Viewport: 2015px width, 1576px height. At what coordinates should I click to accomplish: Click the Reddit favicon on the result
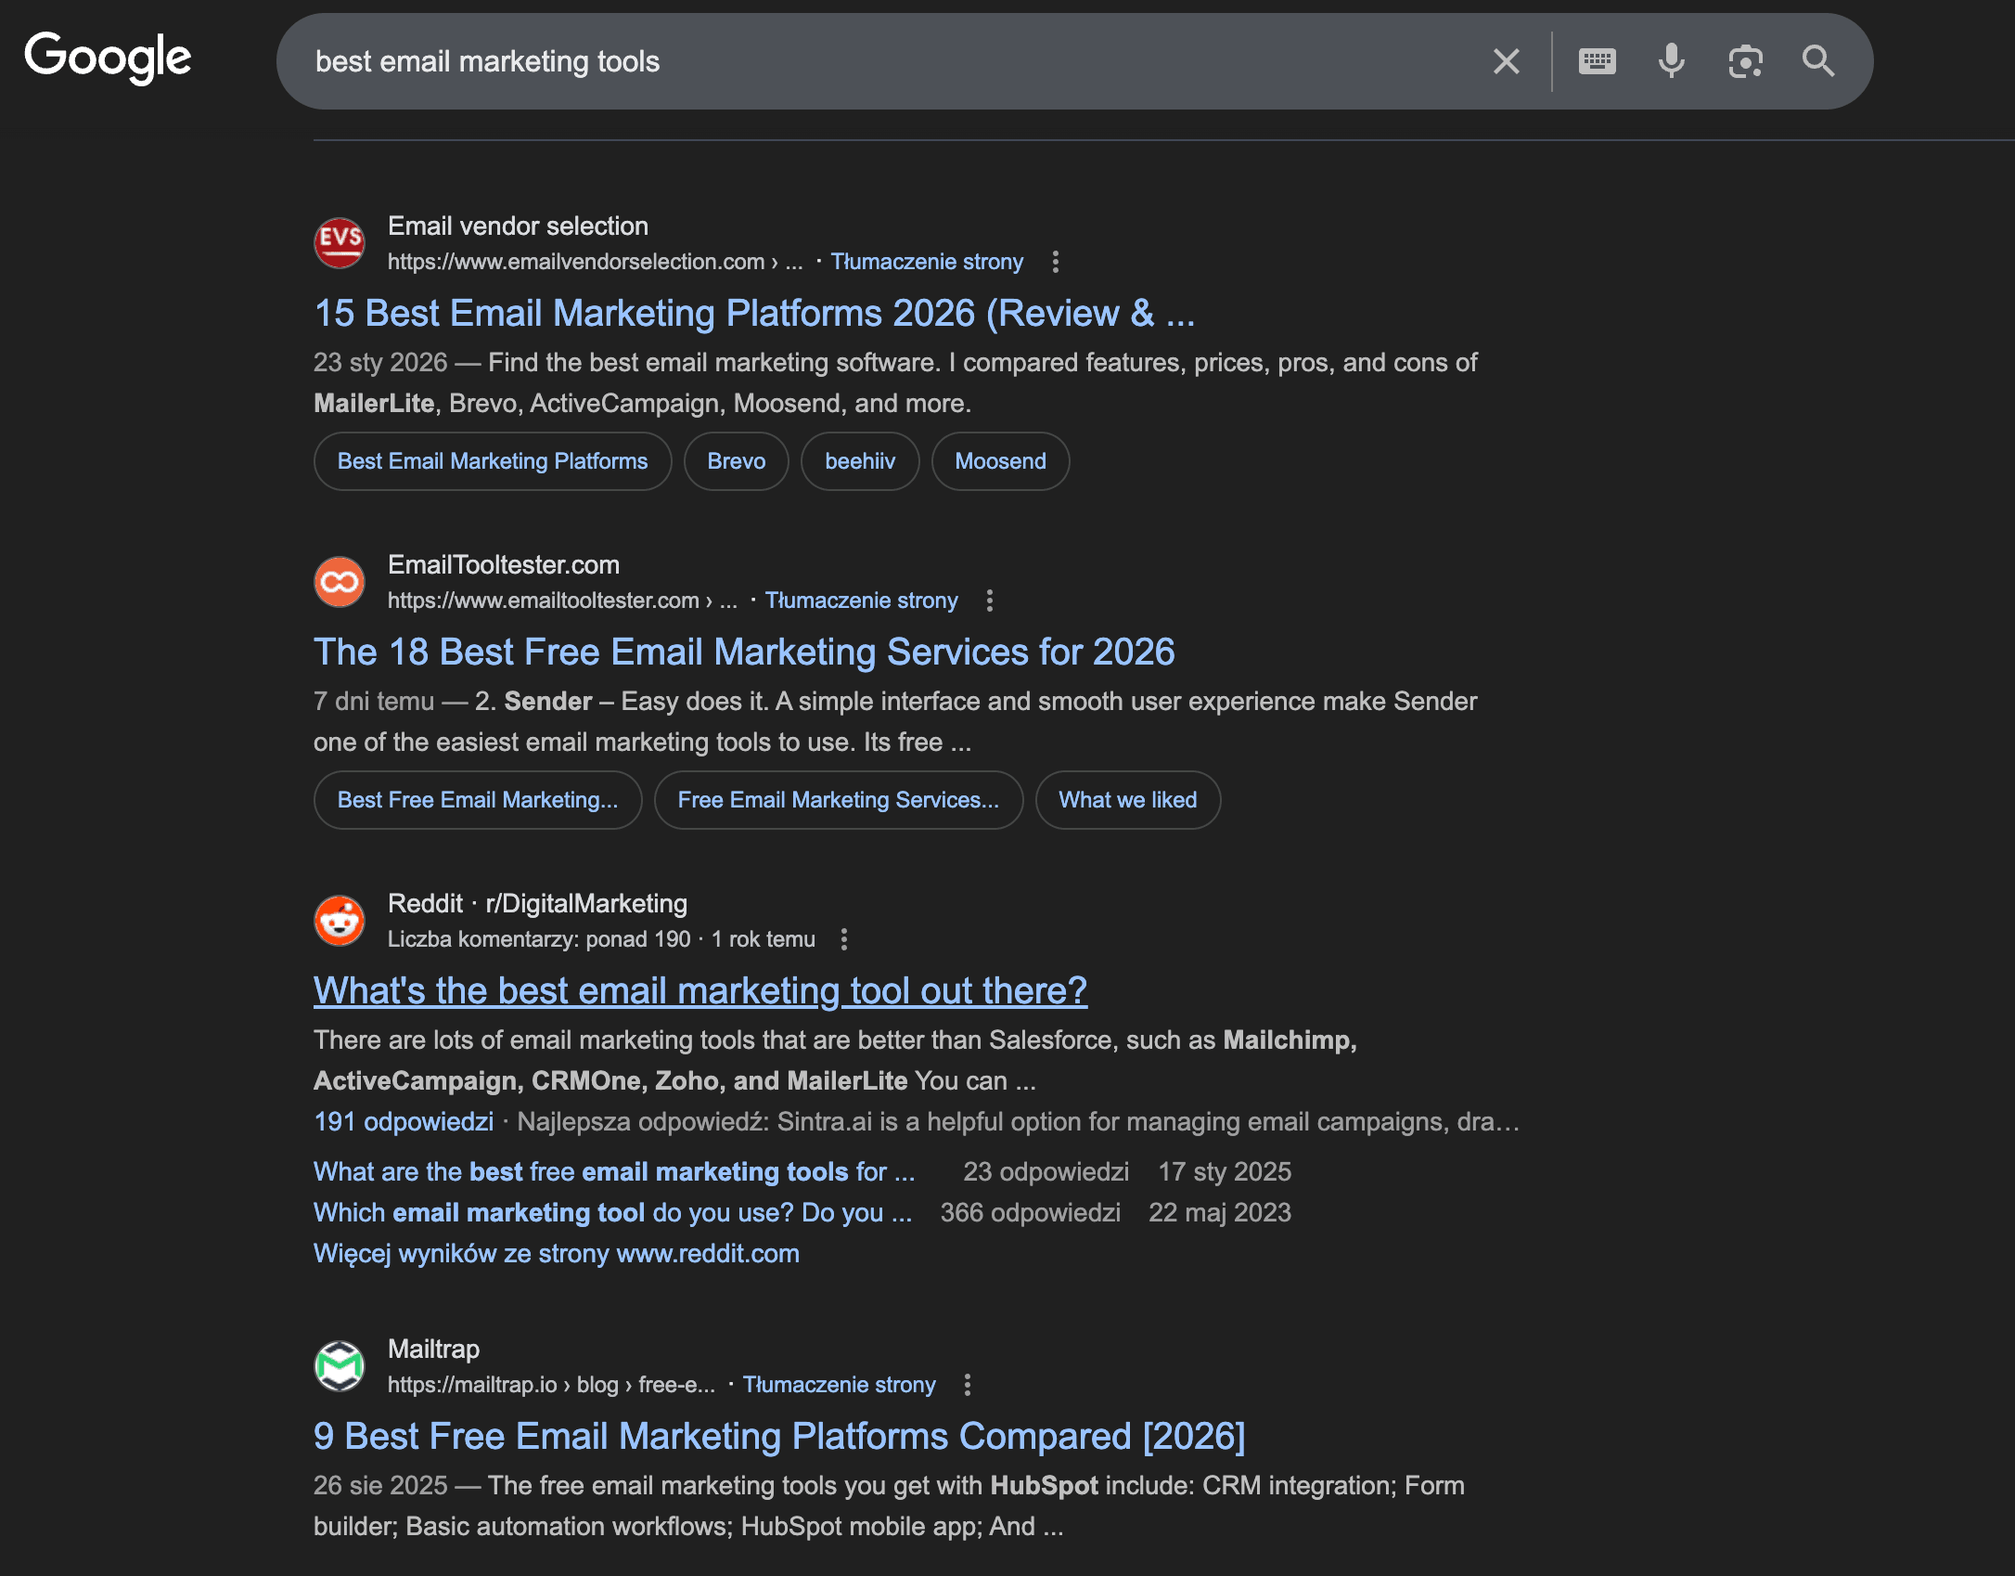tap(340, 921)
